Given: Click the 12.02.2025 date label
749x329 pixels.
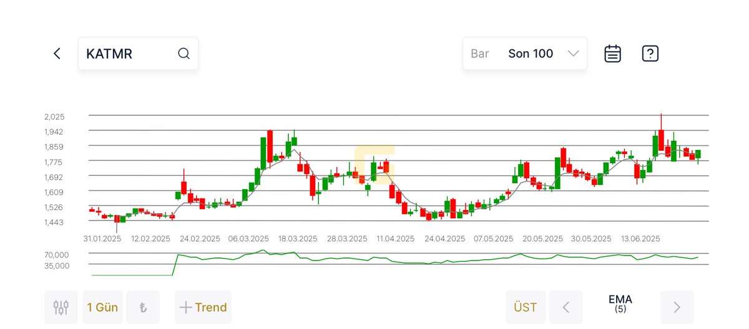Looking at the screenshot, I should point(151,239).
